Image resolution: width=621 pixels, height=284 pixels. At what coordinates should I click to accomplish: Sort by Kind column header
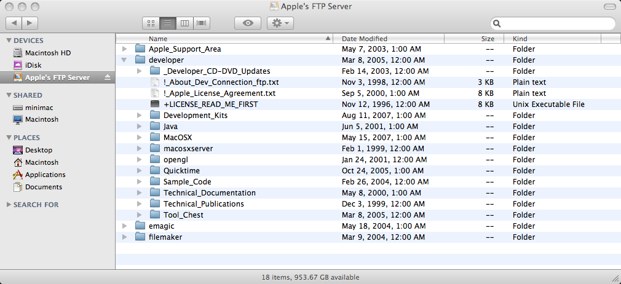pos(553,39)
